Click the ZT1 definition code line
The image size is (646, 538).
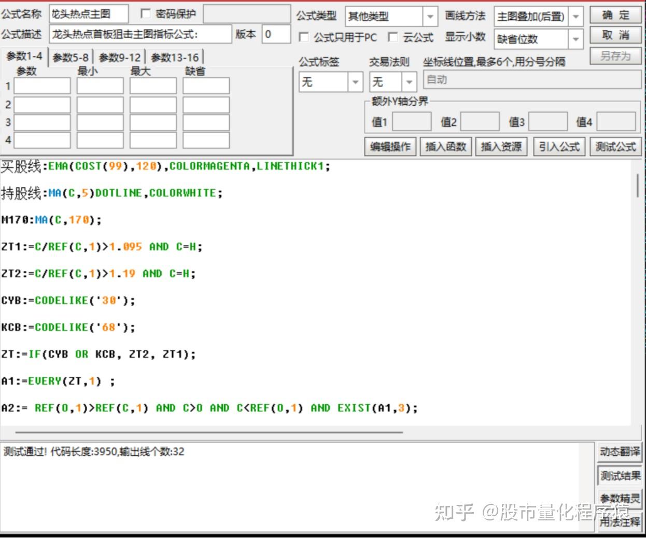[x=102, y=247]
